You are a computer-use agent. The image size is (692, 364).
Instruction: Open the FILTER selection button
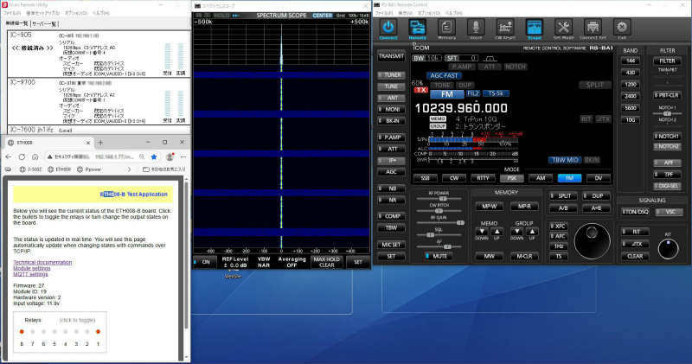click(667, 61)
